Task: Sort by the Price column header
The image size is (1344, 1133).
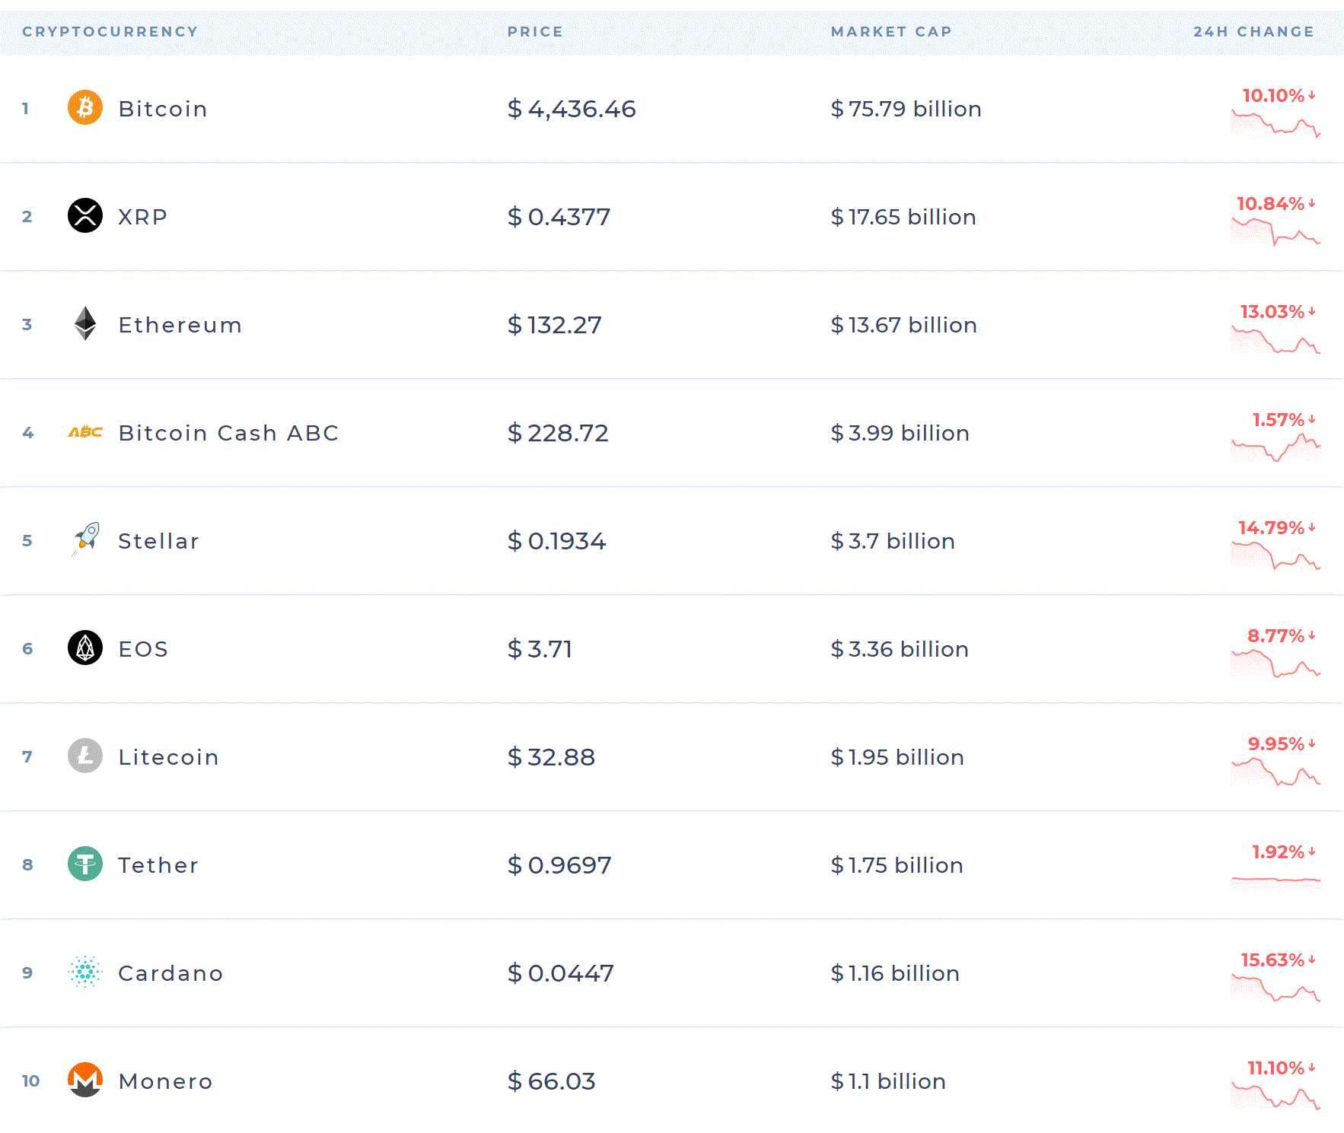Action: tap(535, 32)
